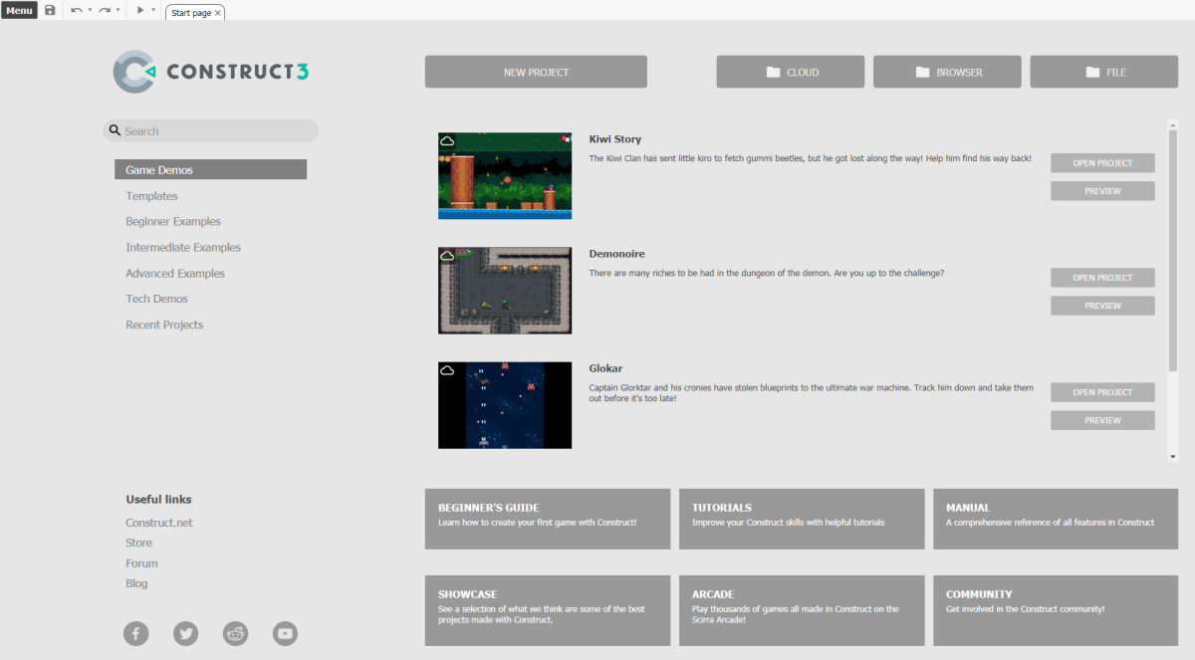This screenshot has width=1195, height=660.
Task: Click the undo arrow icon
Action: [x=77, y=10]
